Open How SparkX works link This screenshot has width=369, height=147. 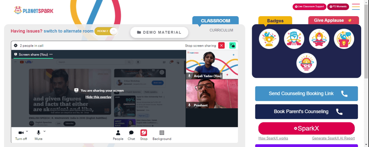[x=273, y=138]
